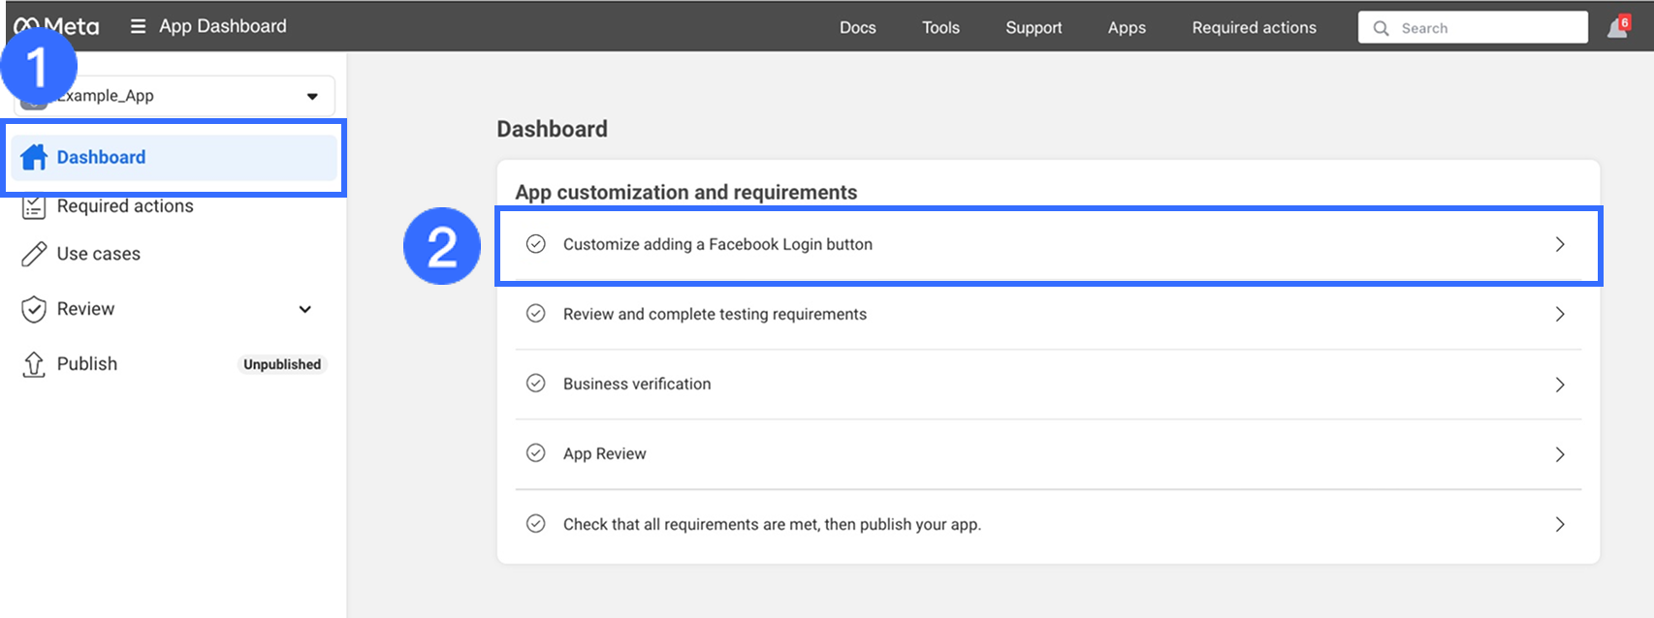Click the Search input field

(x=1483, y=28)
